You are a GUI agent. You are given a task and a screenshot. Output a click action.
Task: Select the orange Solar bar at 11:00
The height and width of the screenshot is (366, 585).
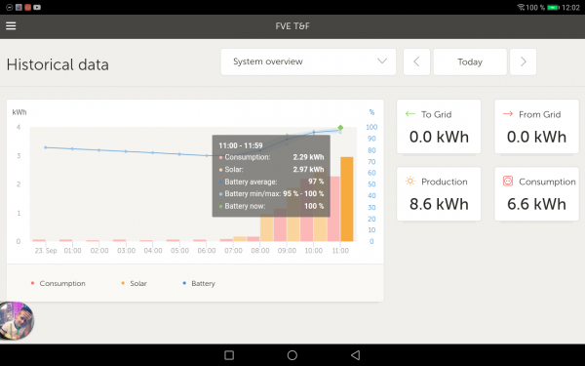pos(346,199)
